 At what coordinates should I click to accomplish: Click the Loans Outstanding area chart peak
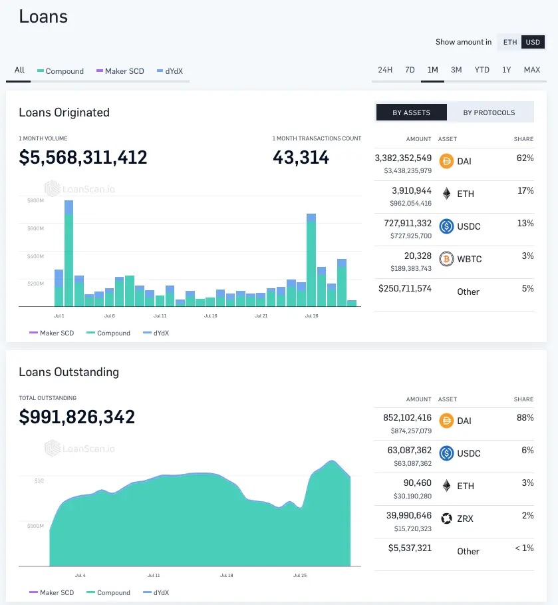[332, 461]
